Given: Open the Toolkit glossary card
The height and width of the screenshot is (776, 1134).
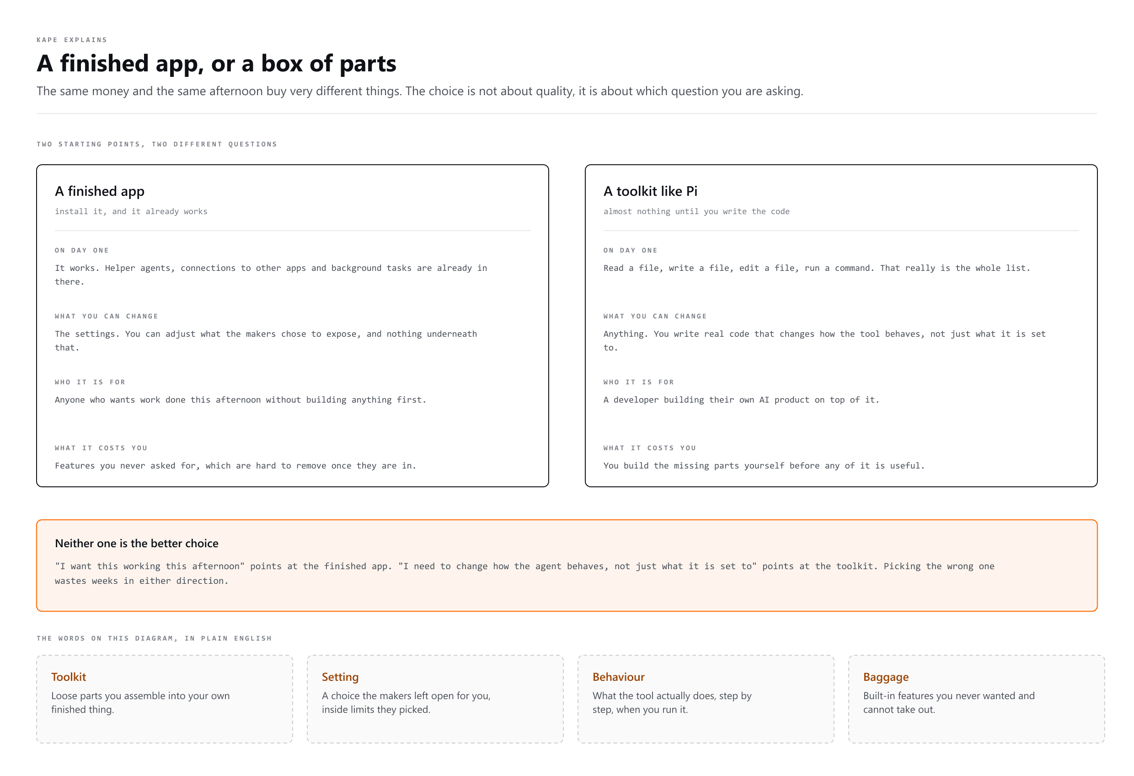Looking at the screenshot, I should click(x=165, y=699).
